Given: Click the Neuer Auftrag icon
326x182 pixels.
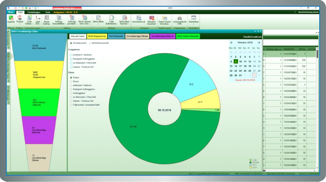Looking at the screenshot, I should (46, 18).
